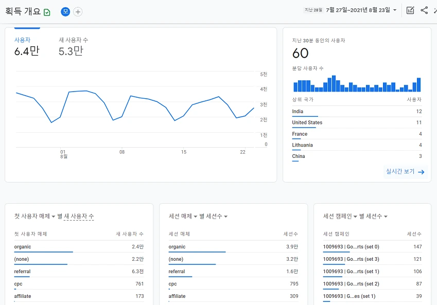The width and height of the screenshot is (437, 305).
Task: Click cpc row showing 795 sessions
Action: (x=233, y=284)
